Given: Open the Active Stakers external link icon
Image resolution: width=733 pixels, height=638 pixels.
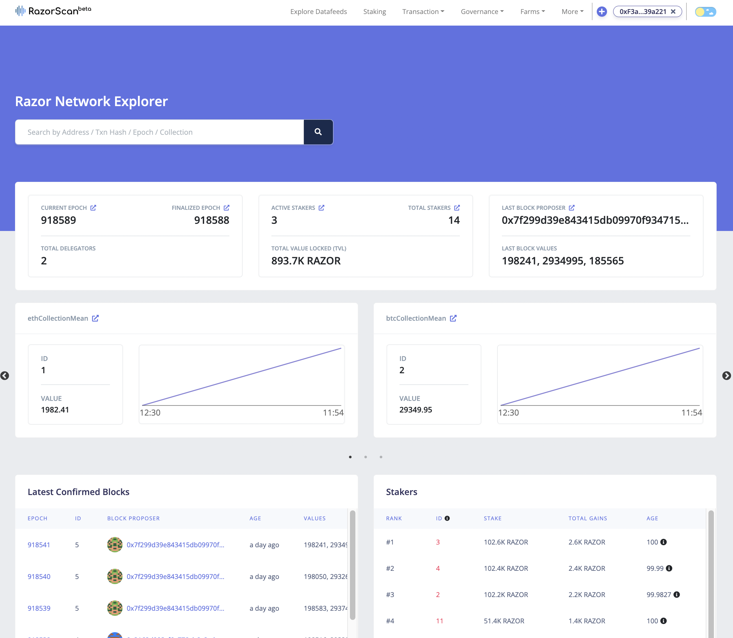Looking at the screenshot, I should (x=322, y=207).
